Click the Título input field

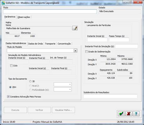50,11
